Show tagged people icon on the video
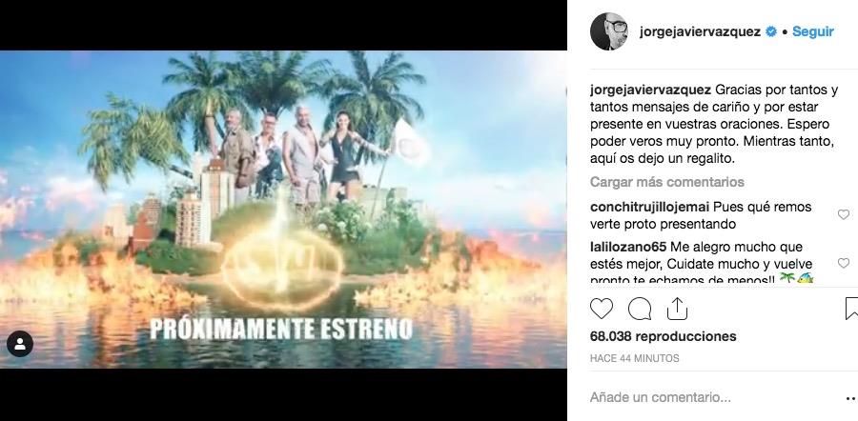The height and width of the screenshot is (421, 858). (x=20, y=344)
